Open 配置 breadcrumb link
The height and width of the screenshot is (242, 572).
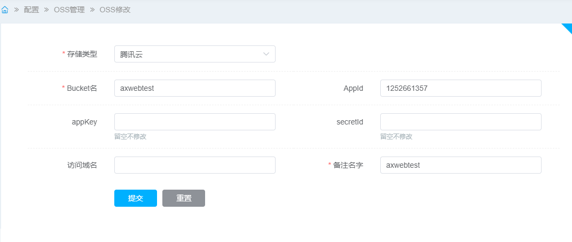click(32, 10)
